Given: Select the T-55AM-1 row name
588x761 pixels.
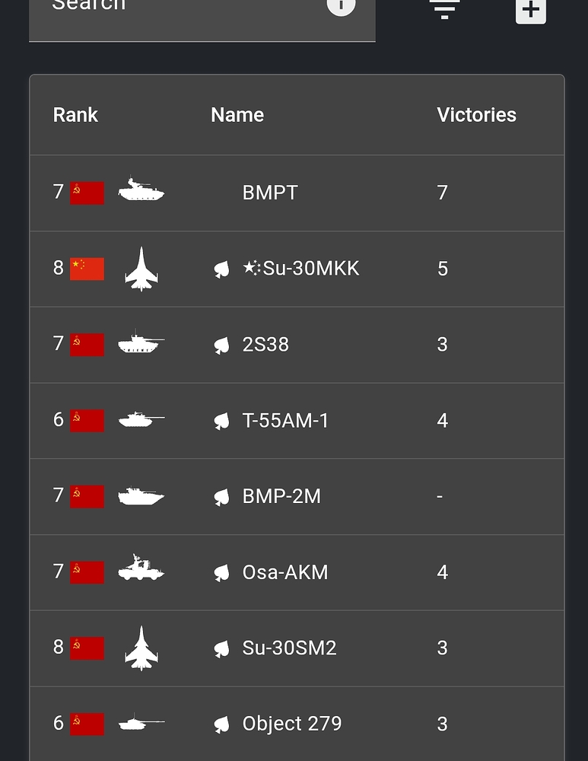Looking at the screenshot, I should pos(285,420).
